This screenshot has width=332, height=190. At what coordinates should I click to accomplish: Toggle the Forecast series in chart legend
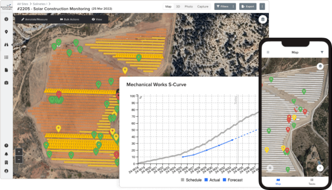[232, 180]
